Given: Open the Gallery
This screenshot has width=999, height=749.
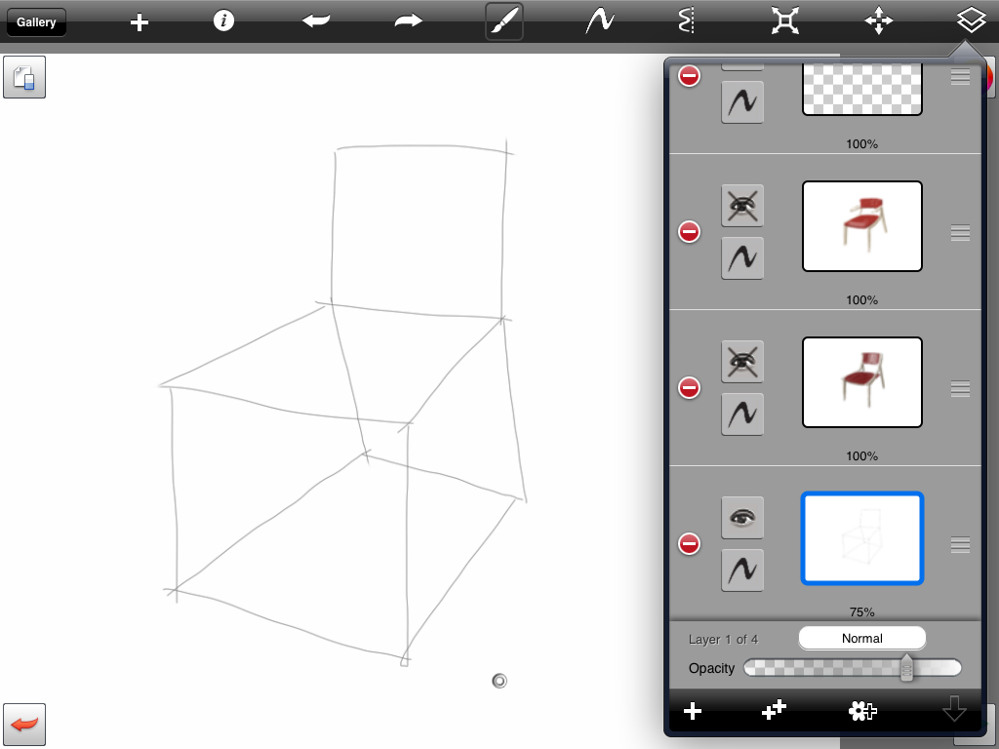Looking at the screenshot, I should pyautogui.click(x=36, y=21).
